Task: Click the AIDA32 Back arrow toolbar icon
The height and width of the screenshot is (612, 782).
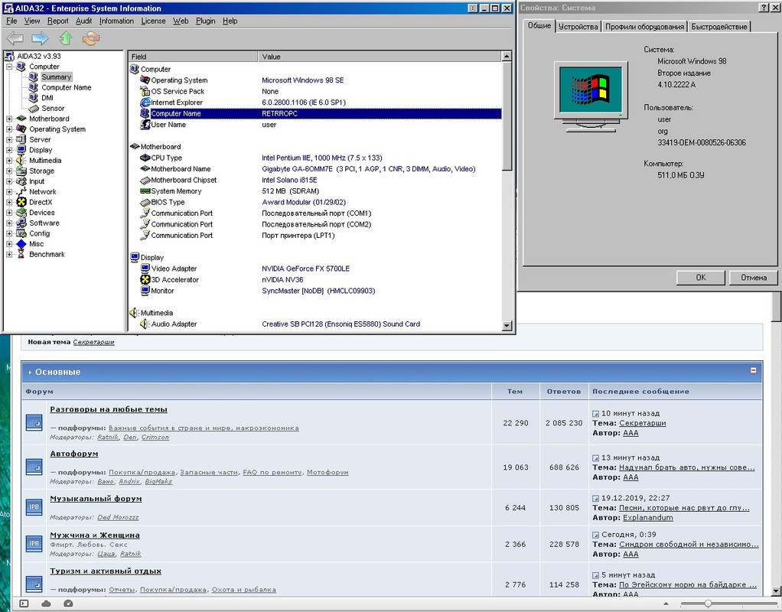Action: point(15,38)
